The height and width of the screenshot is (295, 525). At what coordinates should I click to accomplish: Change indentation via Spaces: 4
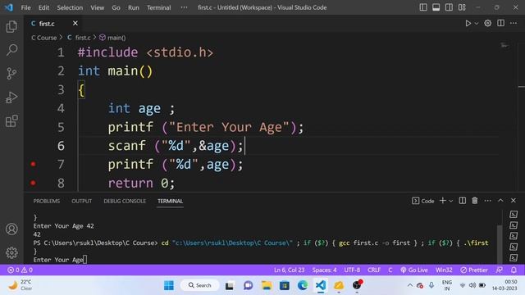click(x=325, y=270)
